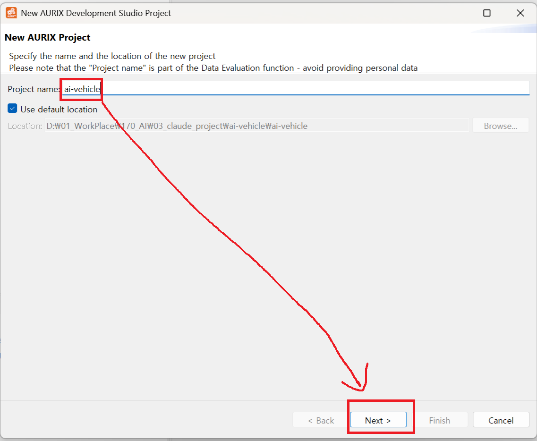
Task: Proceed with the Next > button
Action: point(378,420)
